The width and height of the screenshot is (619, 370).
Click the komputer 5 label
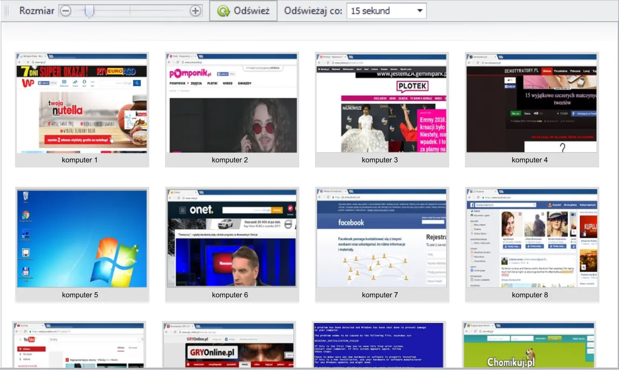[x=80, y=295]
